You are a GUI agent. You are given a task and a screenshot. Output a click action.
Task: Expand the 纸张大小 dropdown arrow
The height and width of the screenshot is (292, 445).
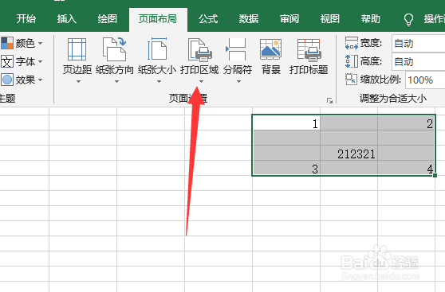[159, 82]
